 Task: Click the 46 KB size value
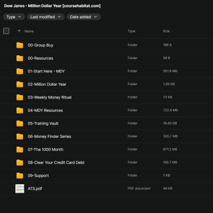coord(168,189)
